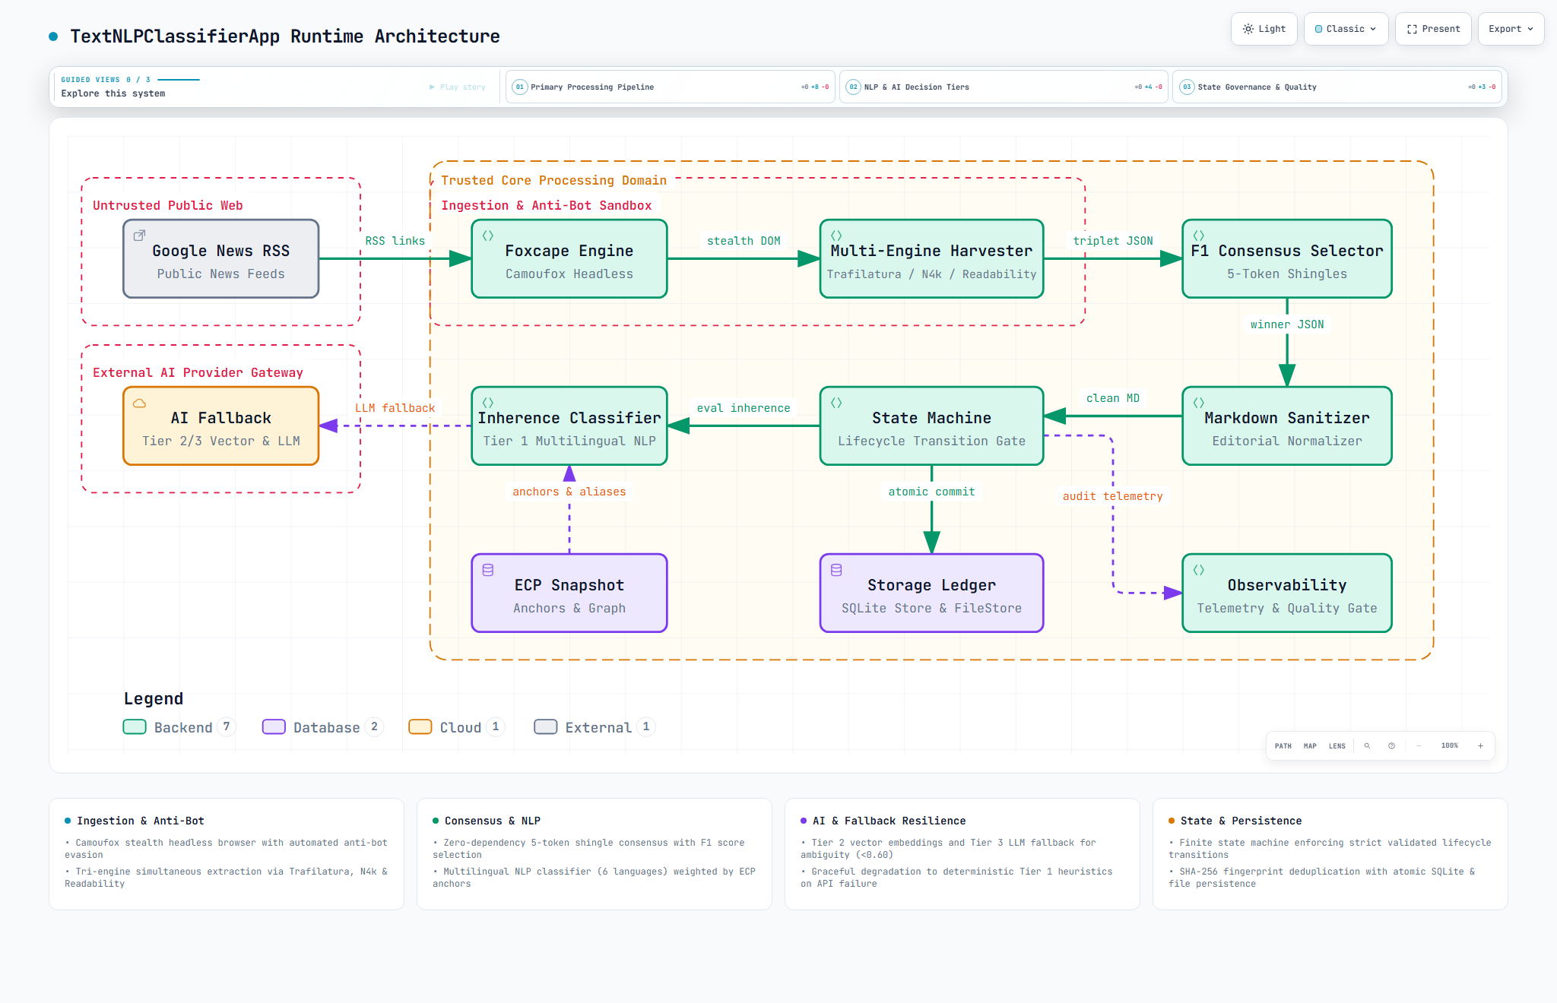Viewport: 1557px width, 1003px height.
Task: Toggle PATH mode in canvas toolbar
Action: pos(1283,746)
